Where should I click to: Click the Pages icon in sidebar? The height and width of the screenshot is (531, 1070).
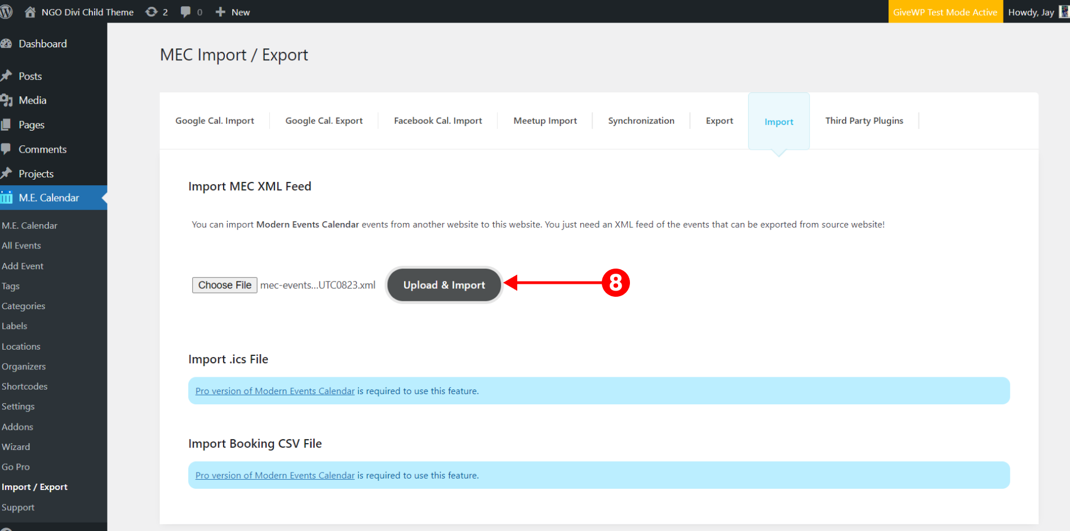[x=6, y=124]
